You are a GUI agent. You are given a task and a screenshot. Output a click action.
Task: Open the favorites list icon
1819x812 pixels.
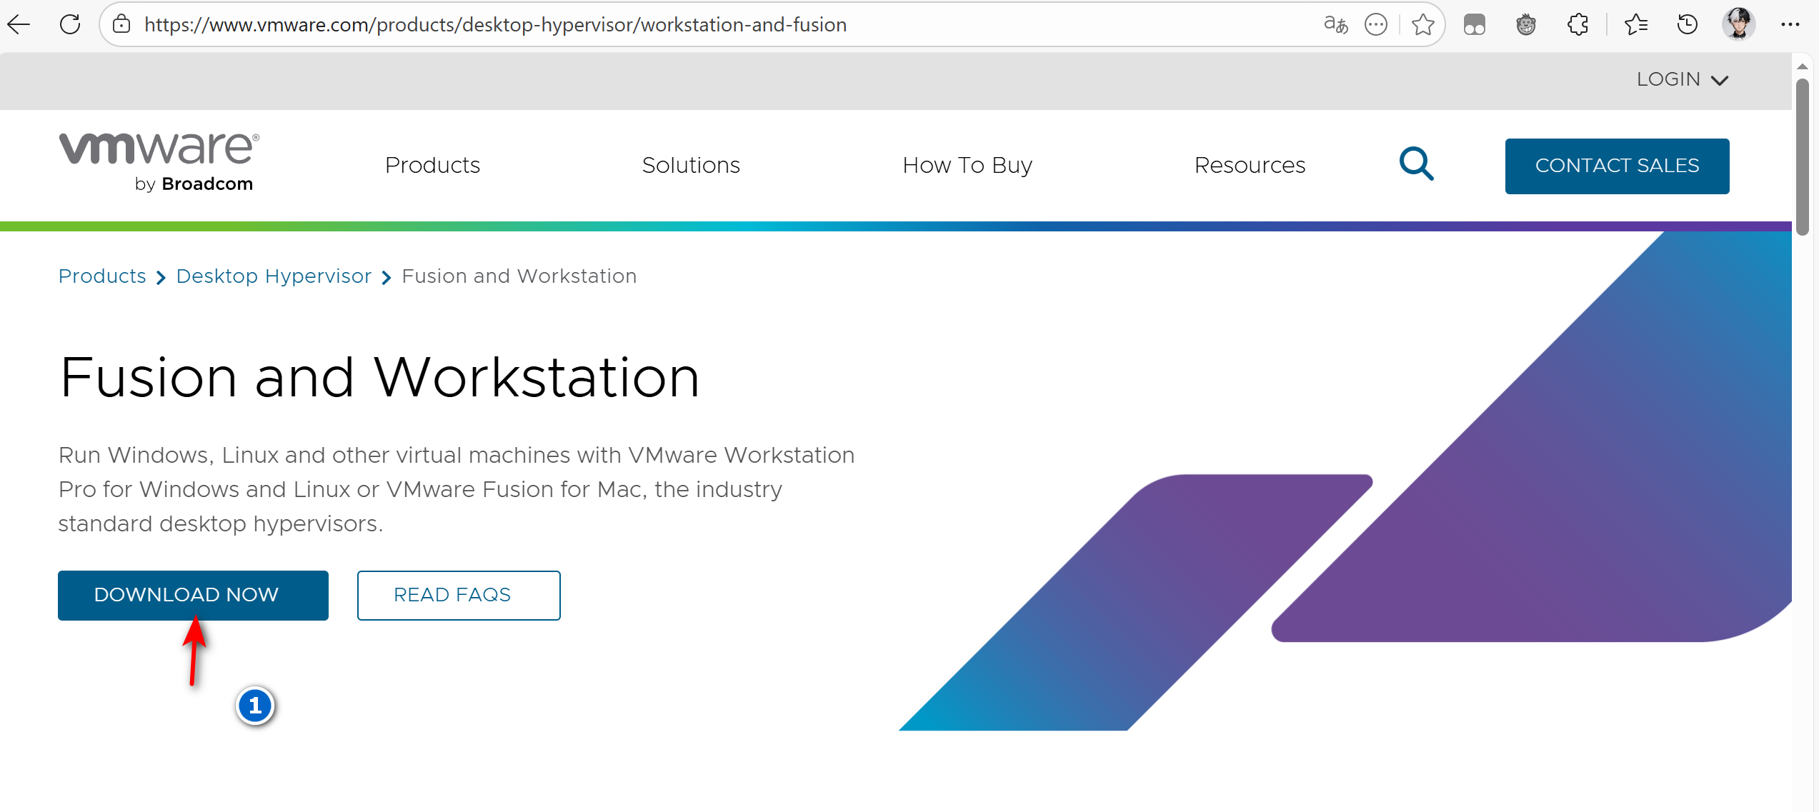1635,25
